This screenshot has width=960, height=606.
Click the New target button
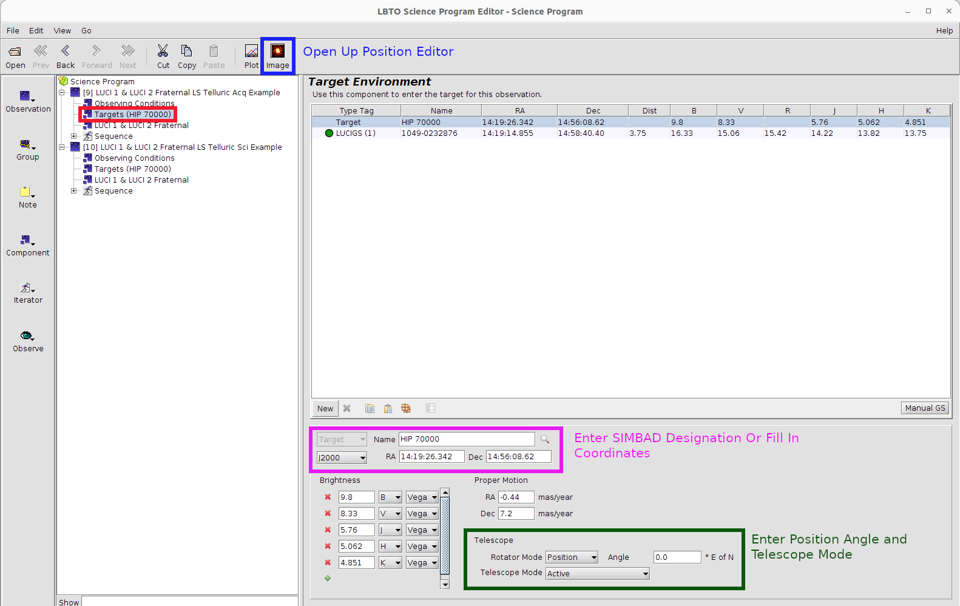(x=325, y=409)
